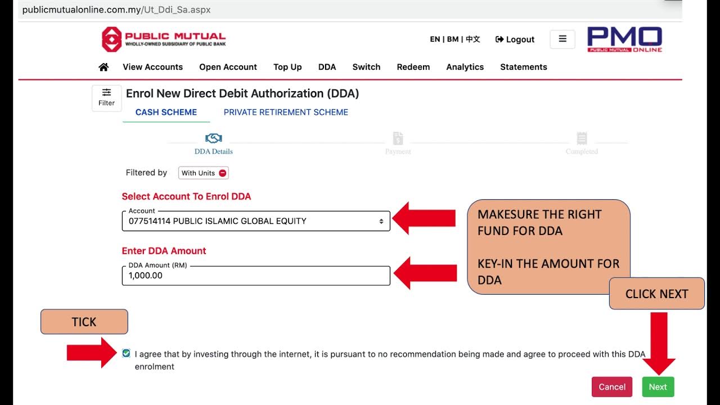
Task: Click the home icon in navigation bar
Action: click(x=103, y=67)
